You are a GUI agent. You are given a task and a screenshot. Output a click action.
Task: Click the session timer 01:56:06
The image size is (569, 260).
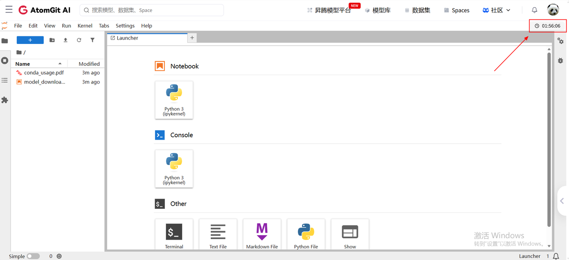548,26
